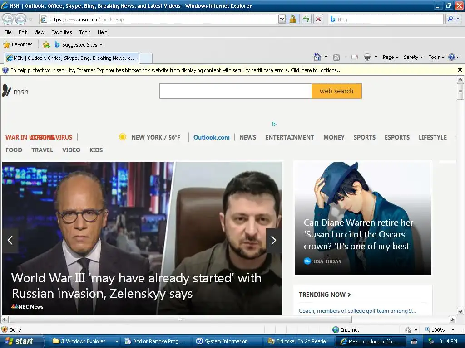Open a new blank tab
The height and width of the screenshot is (348, 465).
pyautogui.click(x=146, y=58)
